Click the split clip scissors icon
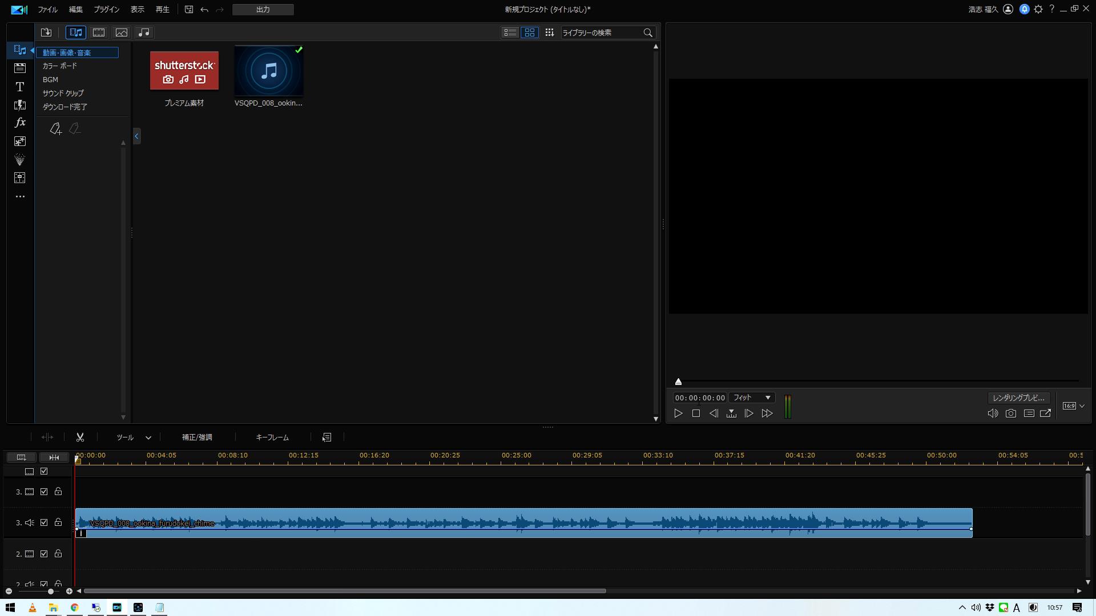This screenshot has height=616, width=1096. pos(80,437)
